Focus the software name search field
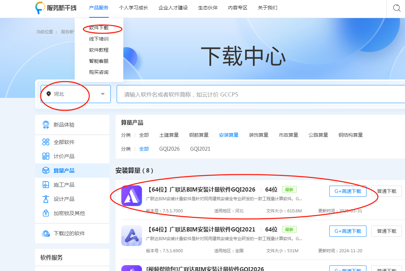The width and height of the screenshot is (405, 271). 261,94
